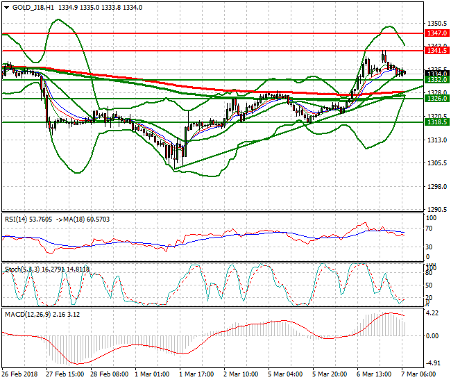Click the current price 1334.0 label
The width and height of the screenshot is (451, 382).
pyautogui.click(x=436, y=74)
